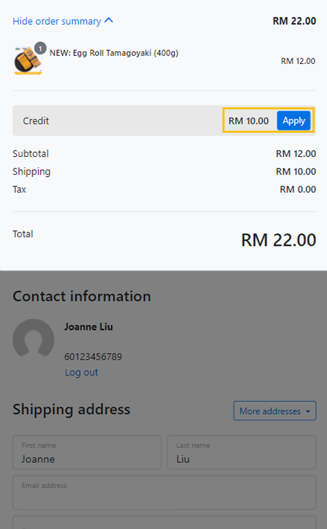Click the Email address input field
The width and height of the screenshot is (327, 529).
pyautogui.click(x=165, y=493)
